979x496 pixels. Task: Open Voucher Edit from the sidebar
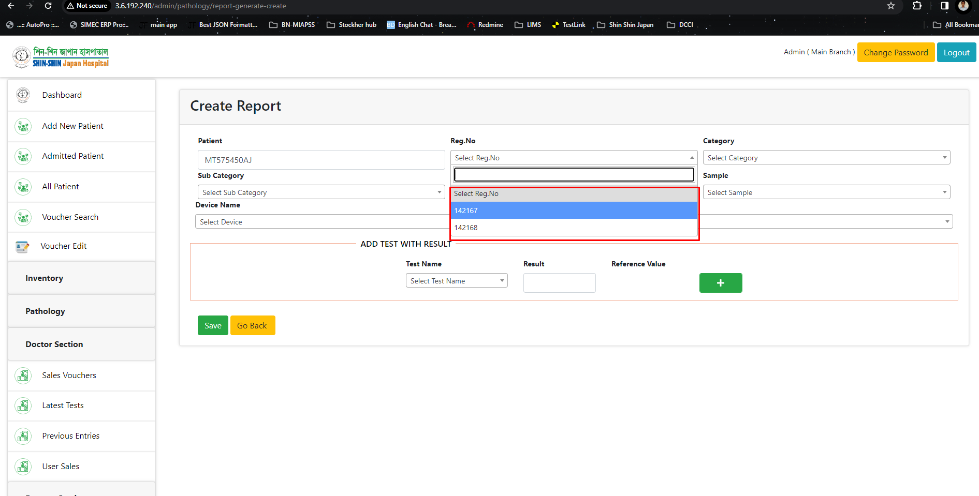64,246
